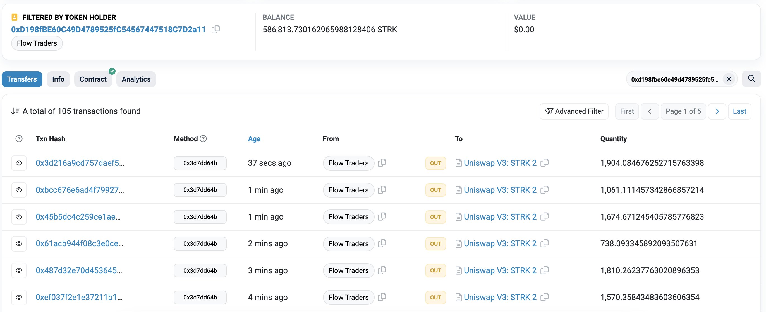Open the Contract tab

pos(93,79)
